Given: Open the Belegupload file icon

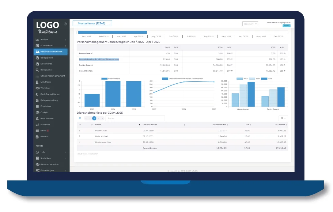Looking at the screenshot, I should 37,58.
